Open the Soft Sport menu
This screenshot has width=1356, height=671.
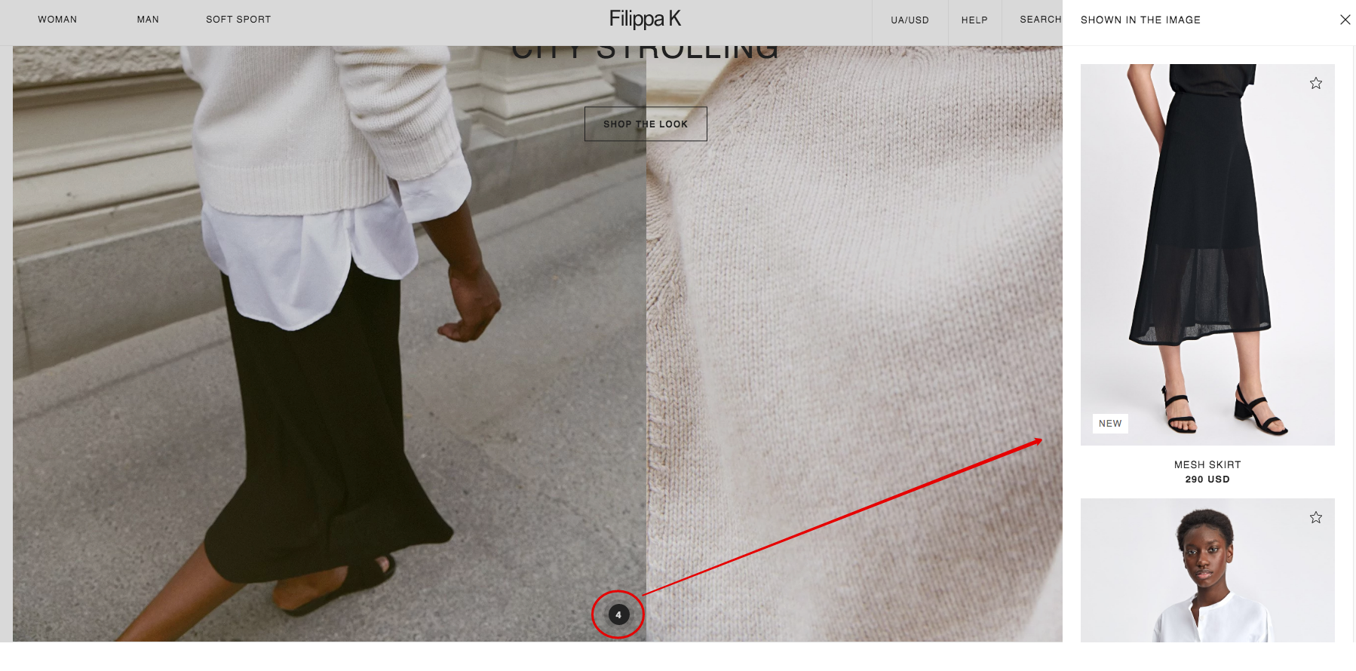coord(238,20)
